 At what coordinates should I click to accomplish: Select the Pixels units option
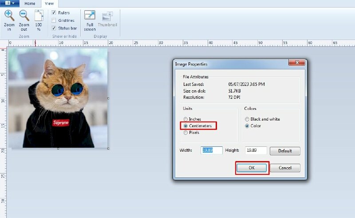pos(185,133)
